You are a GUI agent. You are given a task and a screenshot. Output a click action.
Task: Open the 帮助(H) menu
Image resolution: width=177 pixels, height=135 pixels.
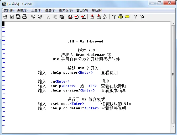[x=97, y=10]
